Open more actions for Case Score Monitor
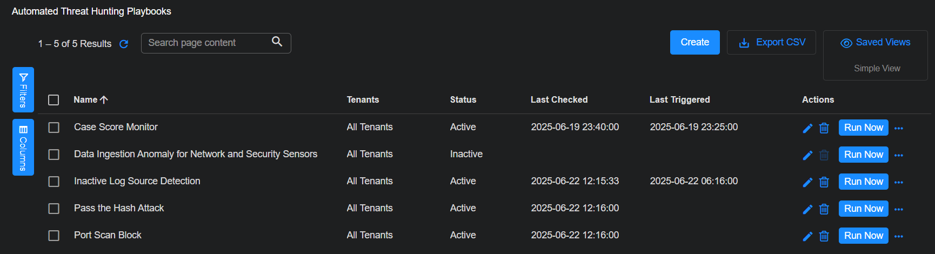935x254 pixels. pyautogui.click(x=899, y=128)
